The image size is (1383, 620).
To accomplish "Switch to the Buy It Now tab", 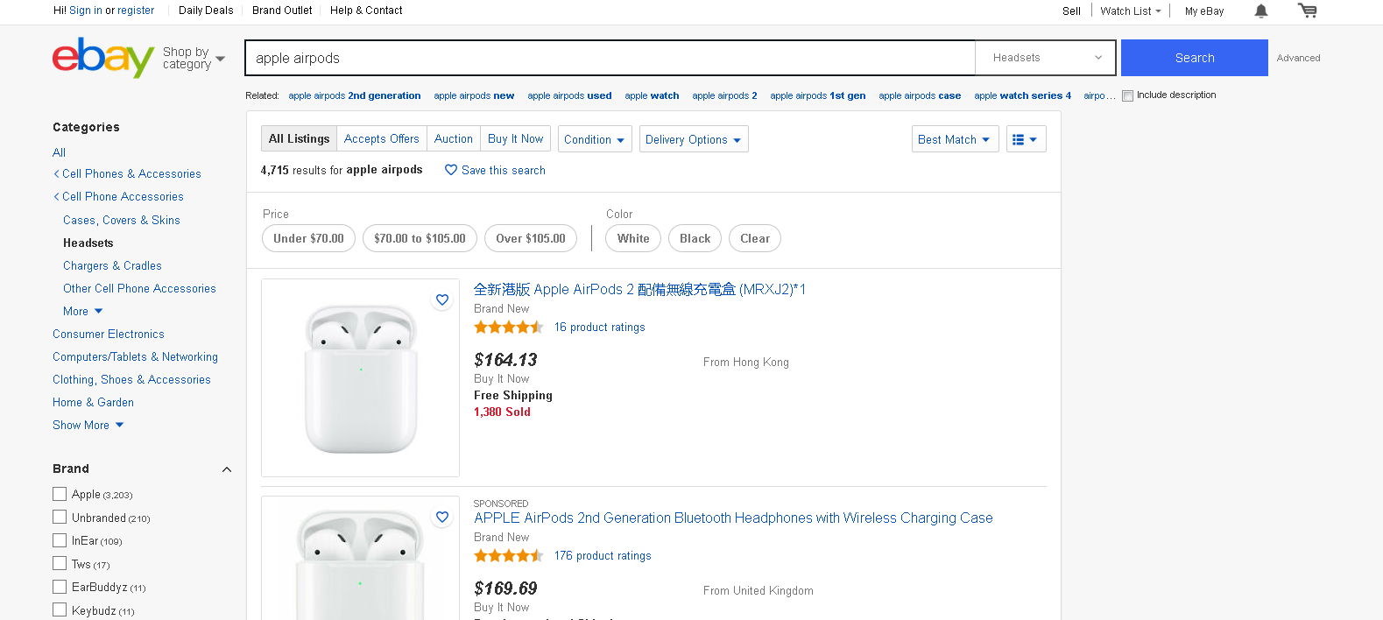I will click(516, 138).
